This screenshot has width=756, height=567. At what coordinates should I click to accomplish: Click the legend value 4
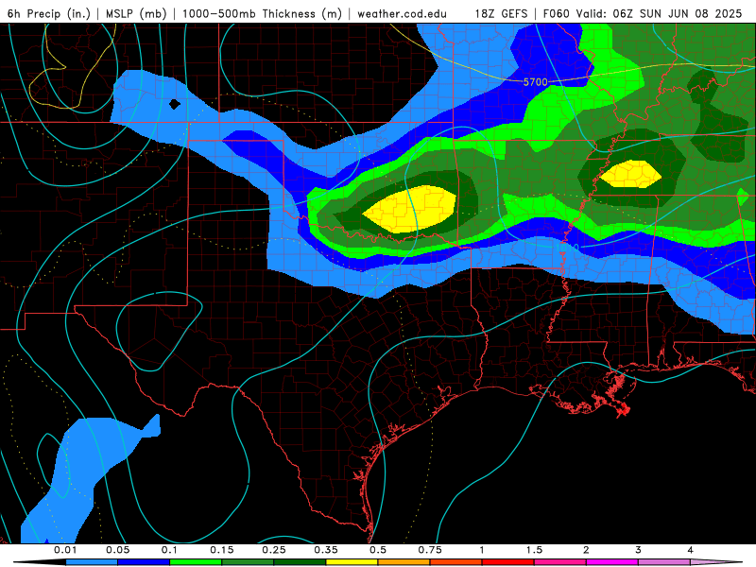690,550
